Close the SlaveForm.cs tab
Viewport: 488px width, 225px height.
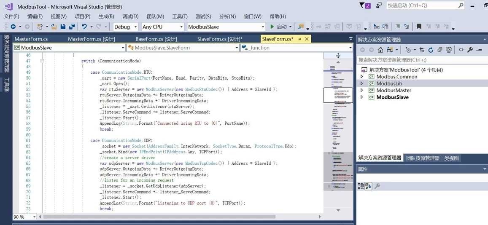coord(307,39)
